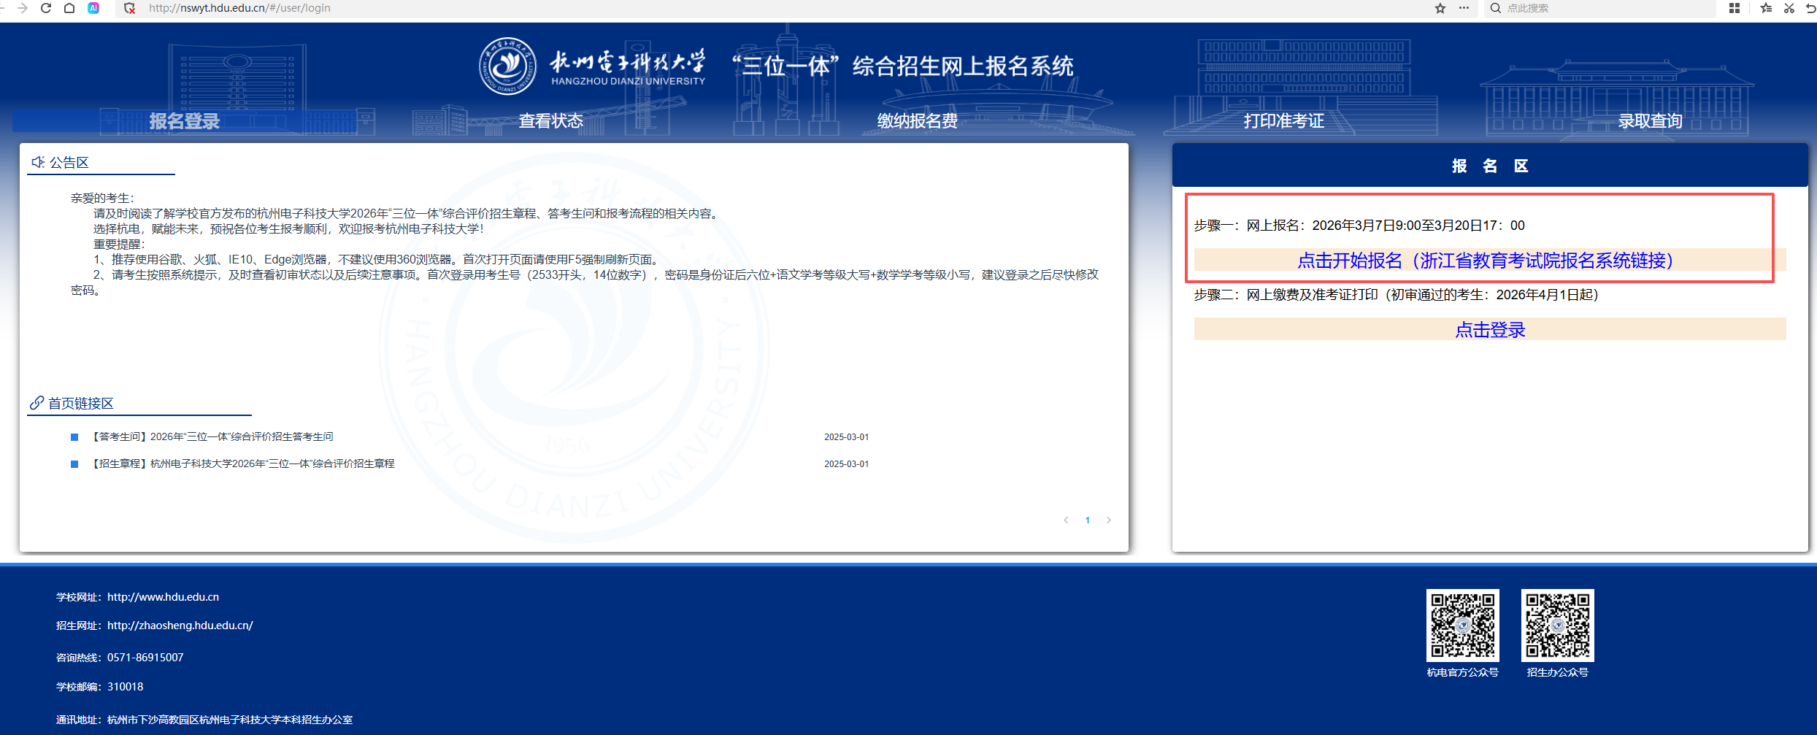
Task: Click the browser reload page icon
Action: [x=46, y=8]
